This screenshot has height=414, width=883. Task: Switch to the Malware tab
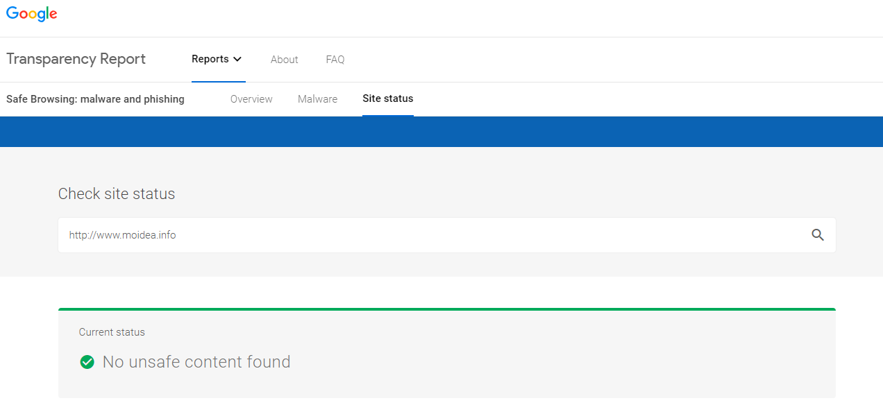317,99
